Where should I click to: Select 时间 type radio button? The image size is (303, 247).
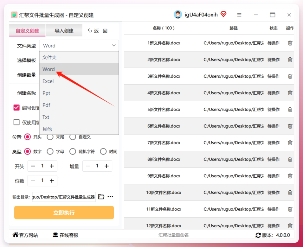pyautogui.click(x=103, y=152)
